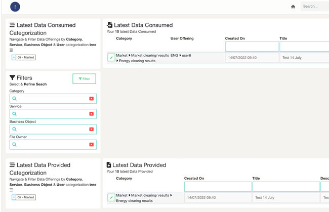The image size is (329, 212).
Task: Select the 05 - Market label in Consumed tree
Action: [x=26, y=57]
